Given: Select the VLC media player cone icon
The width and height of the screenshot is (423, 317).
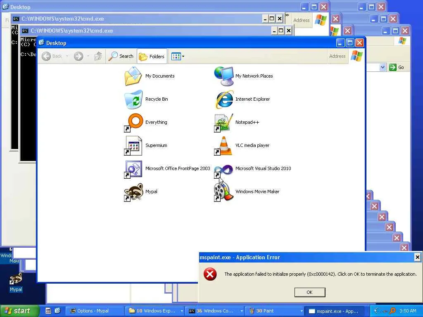Looking at the screenshot, I should [223, 146].
